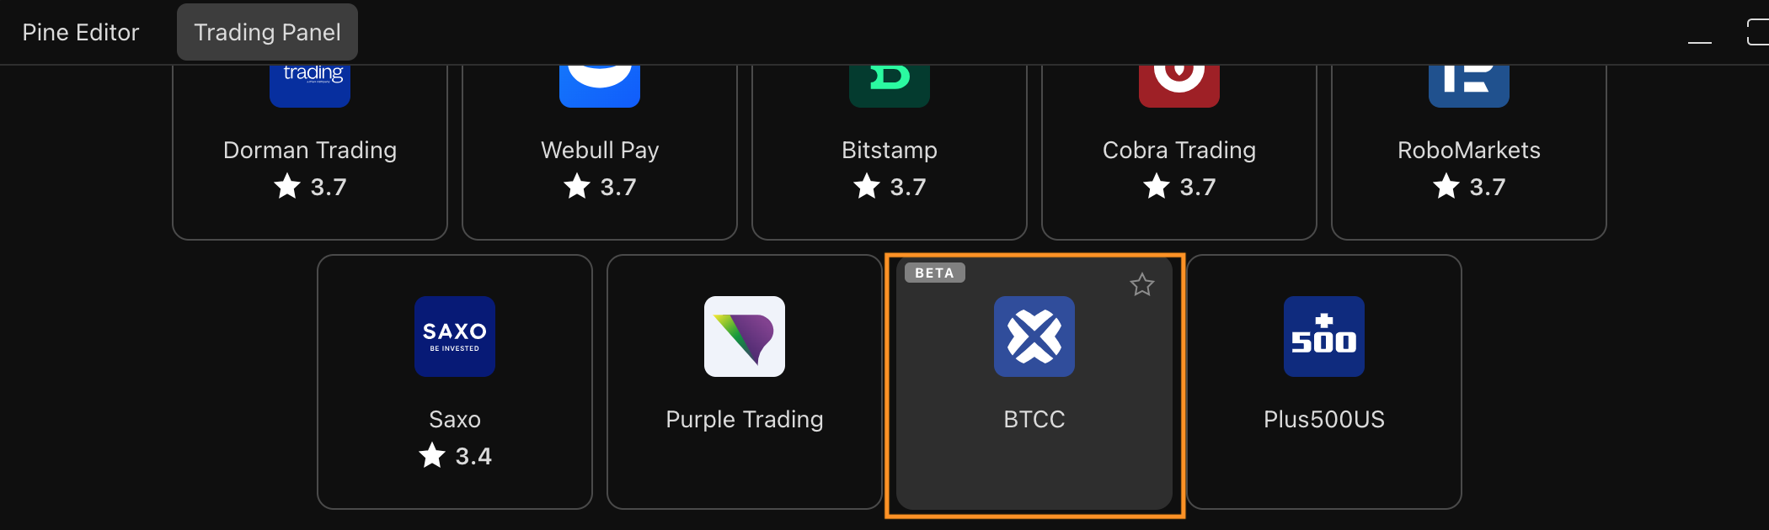
Task: Click the Purple Trading name label
Action: click(745, 419)
